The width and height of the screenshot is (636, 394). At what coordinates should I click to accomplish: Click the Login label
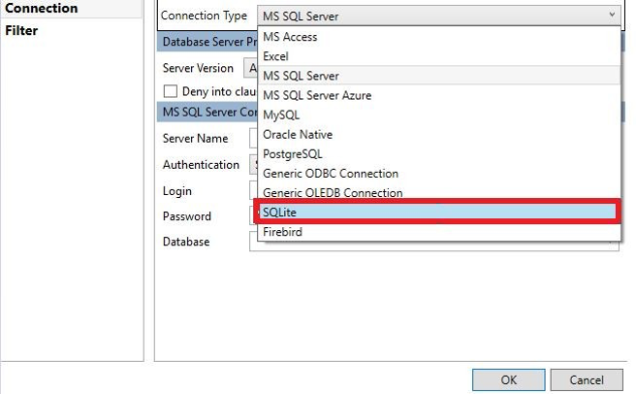click(176, 191)
